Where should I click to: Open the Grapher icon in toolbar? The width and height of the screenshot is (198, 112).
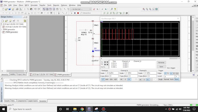(x=54, y=9)
